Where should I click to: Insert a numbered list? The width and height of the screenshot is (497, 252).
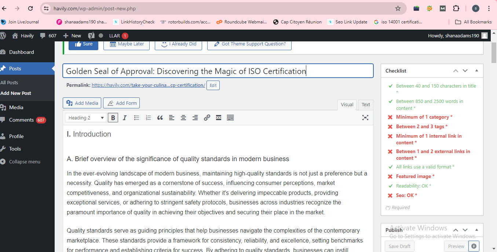(x=148, y=118)
